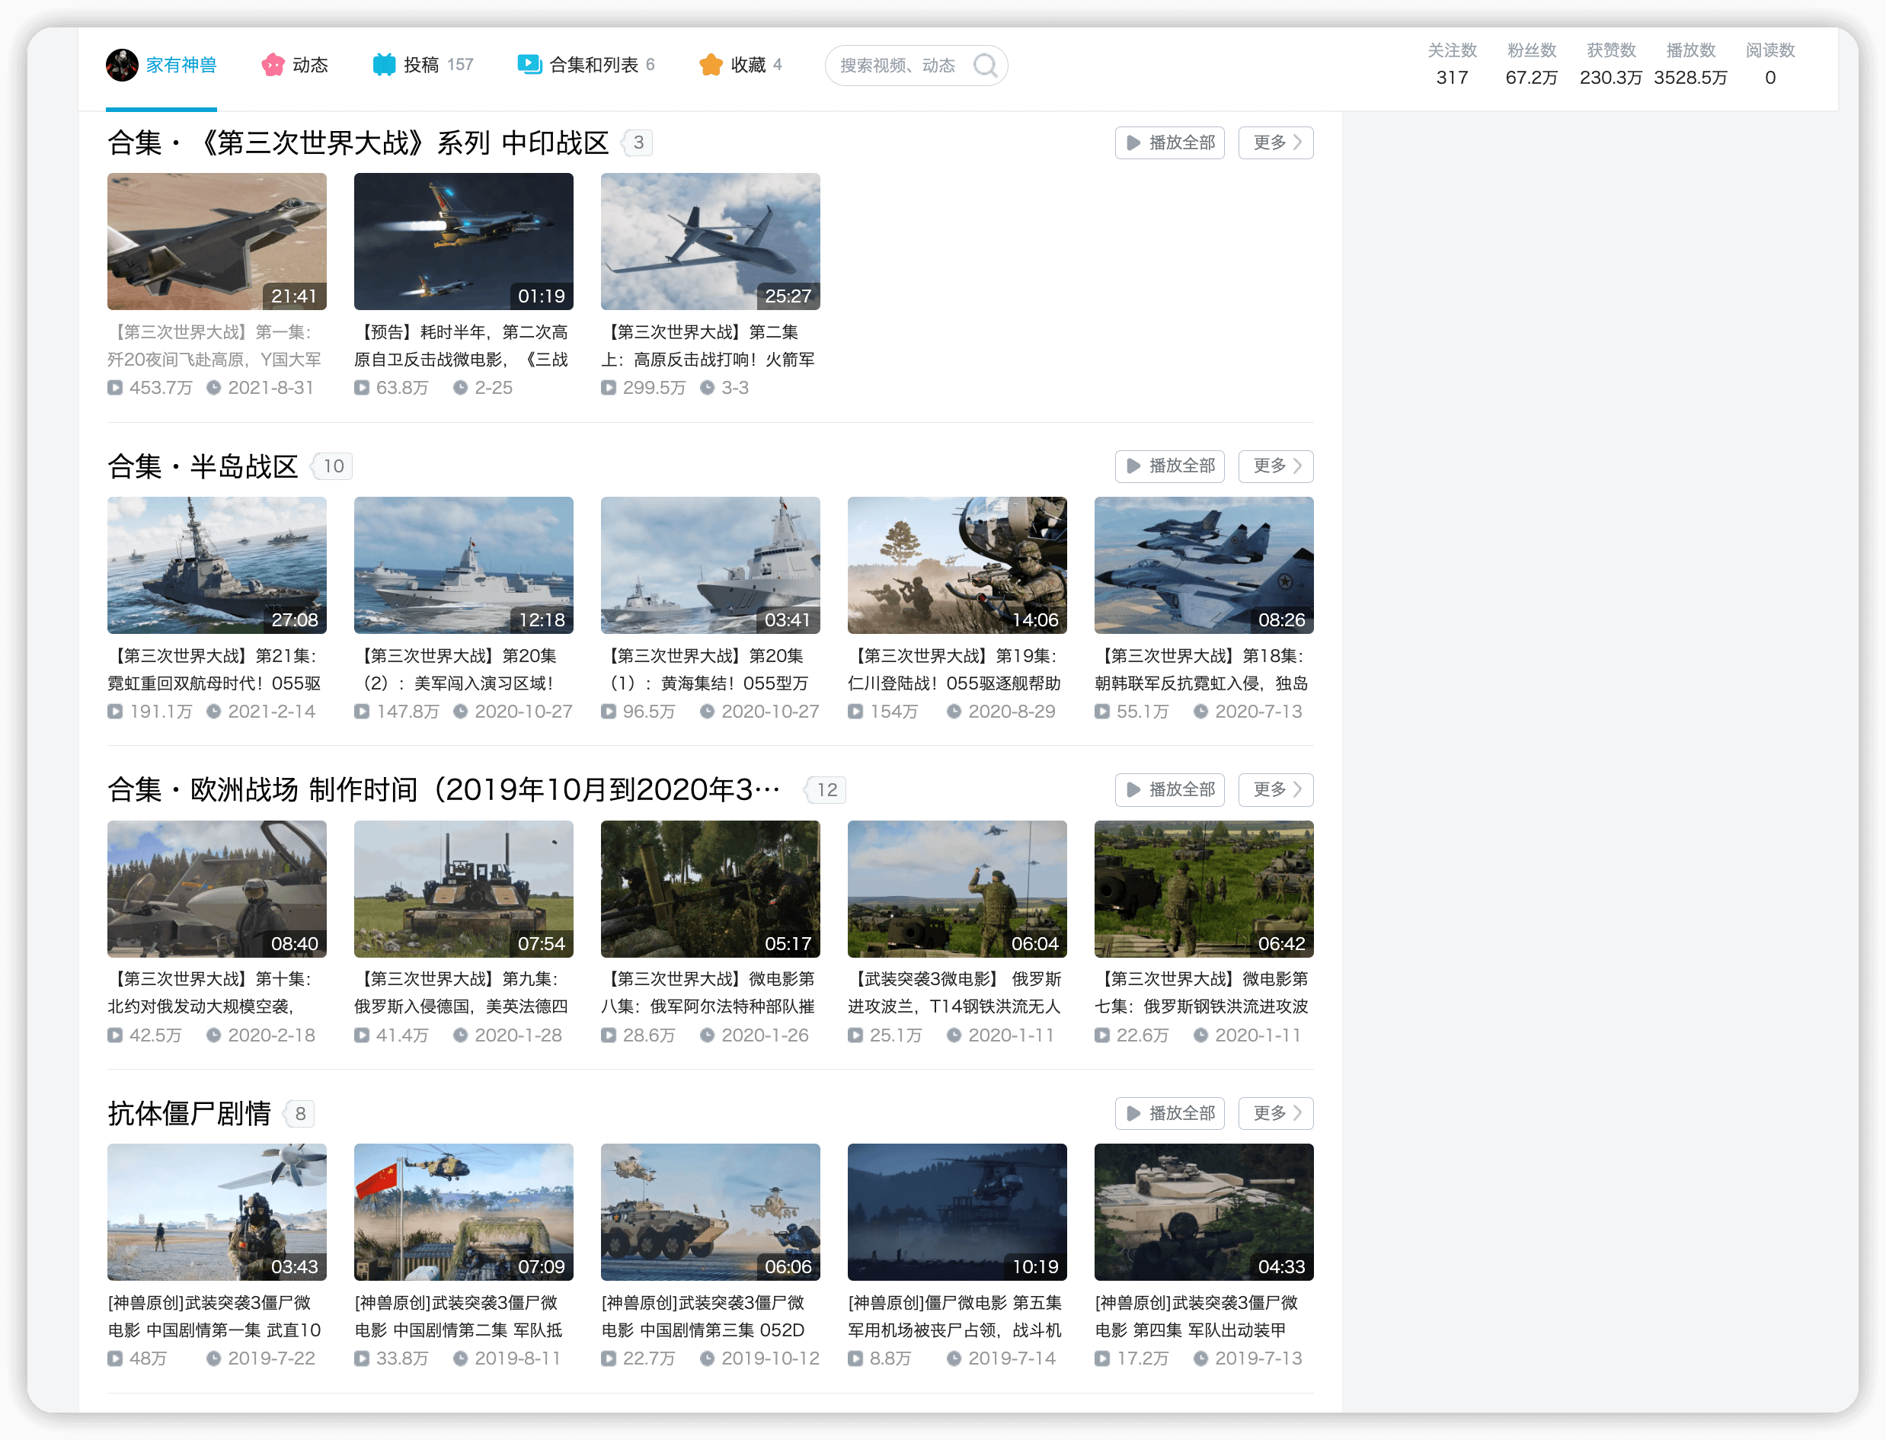This screenshot has width=1886, height=1440.
Task: Click the search field for videos
Action: pos(916,66)
